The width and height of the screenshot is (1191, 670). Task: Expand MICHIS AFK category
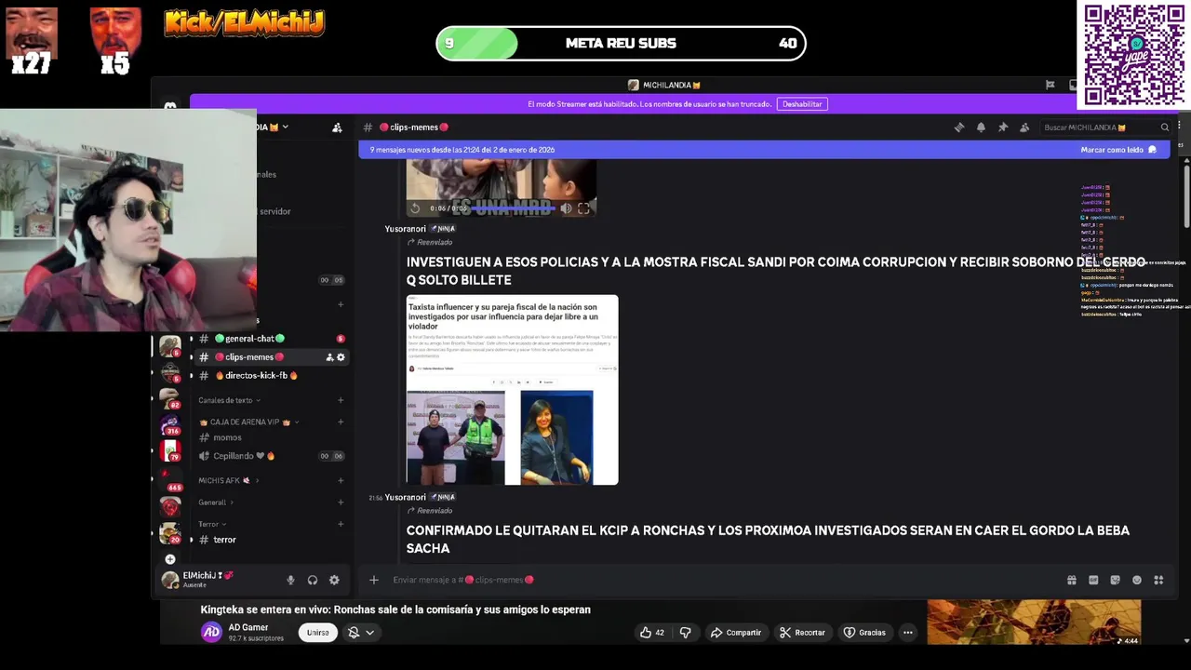[229, 481]
